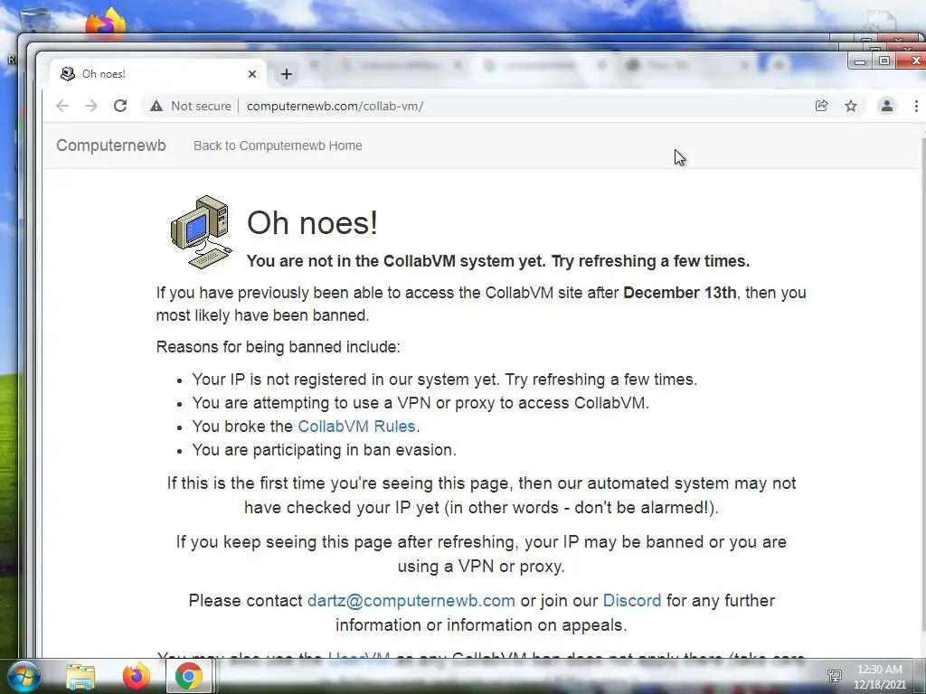Go back using the browser back arrow
The width and height of the screenshot is (926, 694).
tap(62, 106)
